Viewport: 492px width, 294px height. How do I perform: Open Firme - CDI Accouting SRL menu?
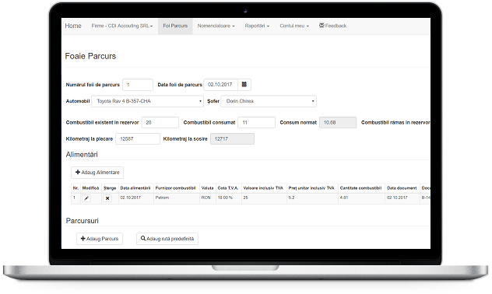pyautogui.click(x=122, y=26)
